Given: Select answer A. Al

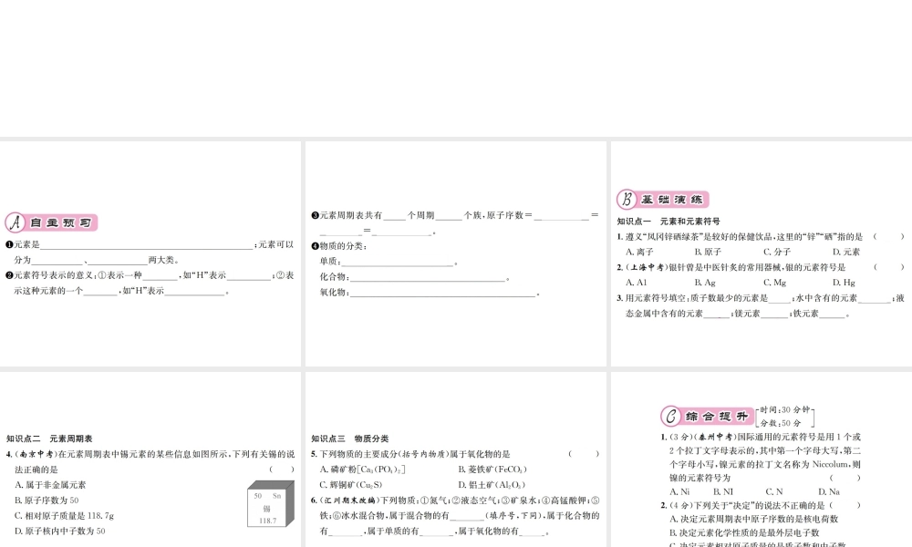Looking at the screenshot, I should point(637,283).
